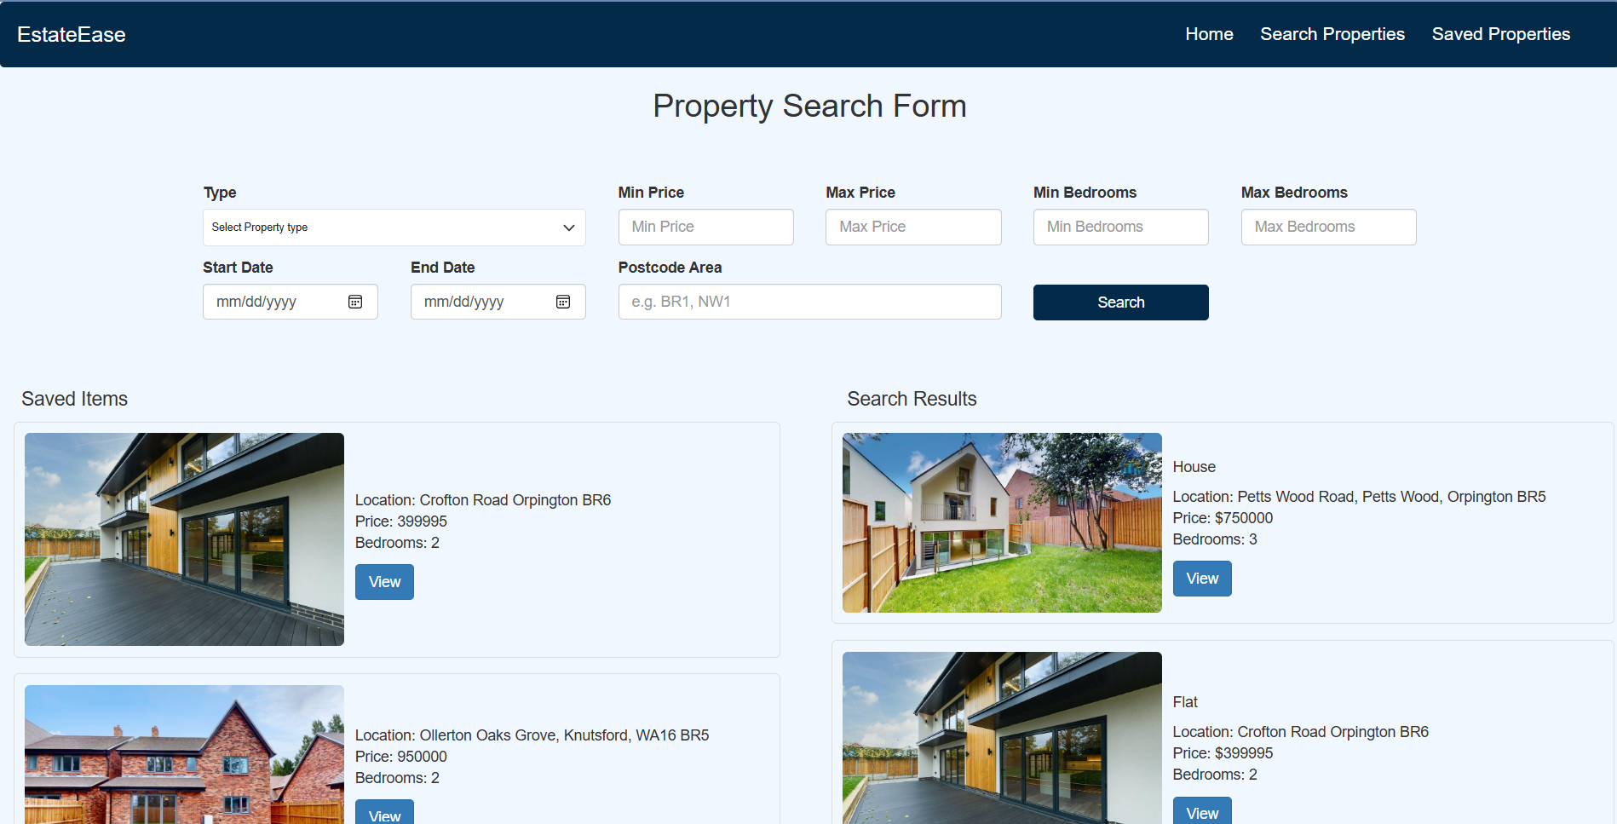This screenshot has height=824, width=1617.
Task: Open the Start Date calendar picker icon
Action: (x=355, y=302)
